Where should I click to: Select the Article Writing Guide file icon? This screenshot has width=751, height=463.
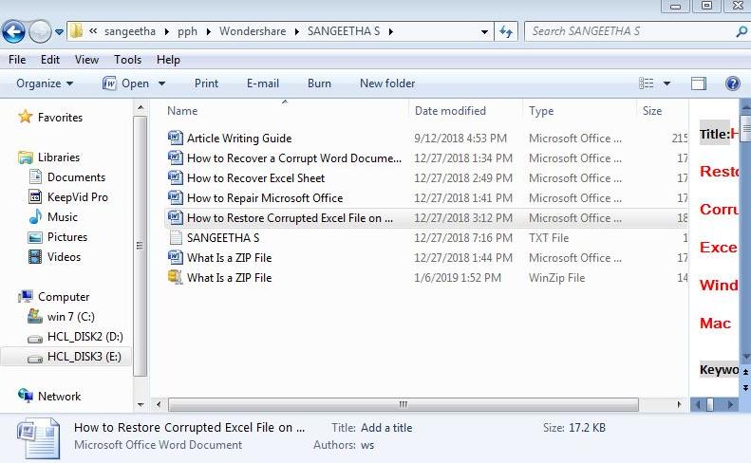click(x=176, y=138)
